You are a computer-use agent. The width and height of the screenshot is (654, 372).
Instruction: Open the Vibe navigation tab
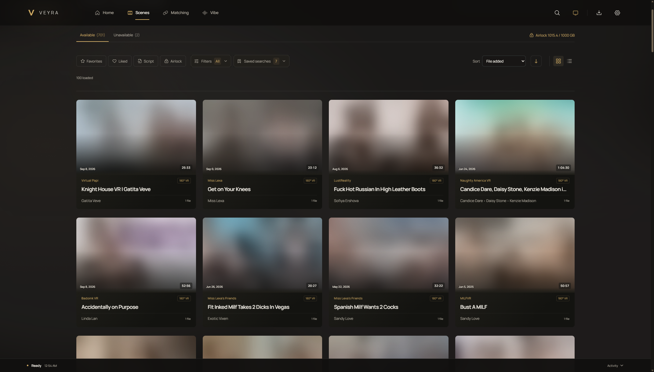(x=210, y=13)
